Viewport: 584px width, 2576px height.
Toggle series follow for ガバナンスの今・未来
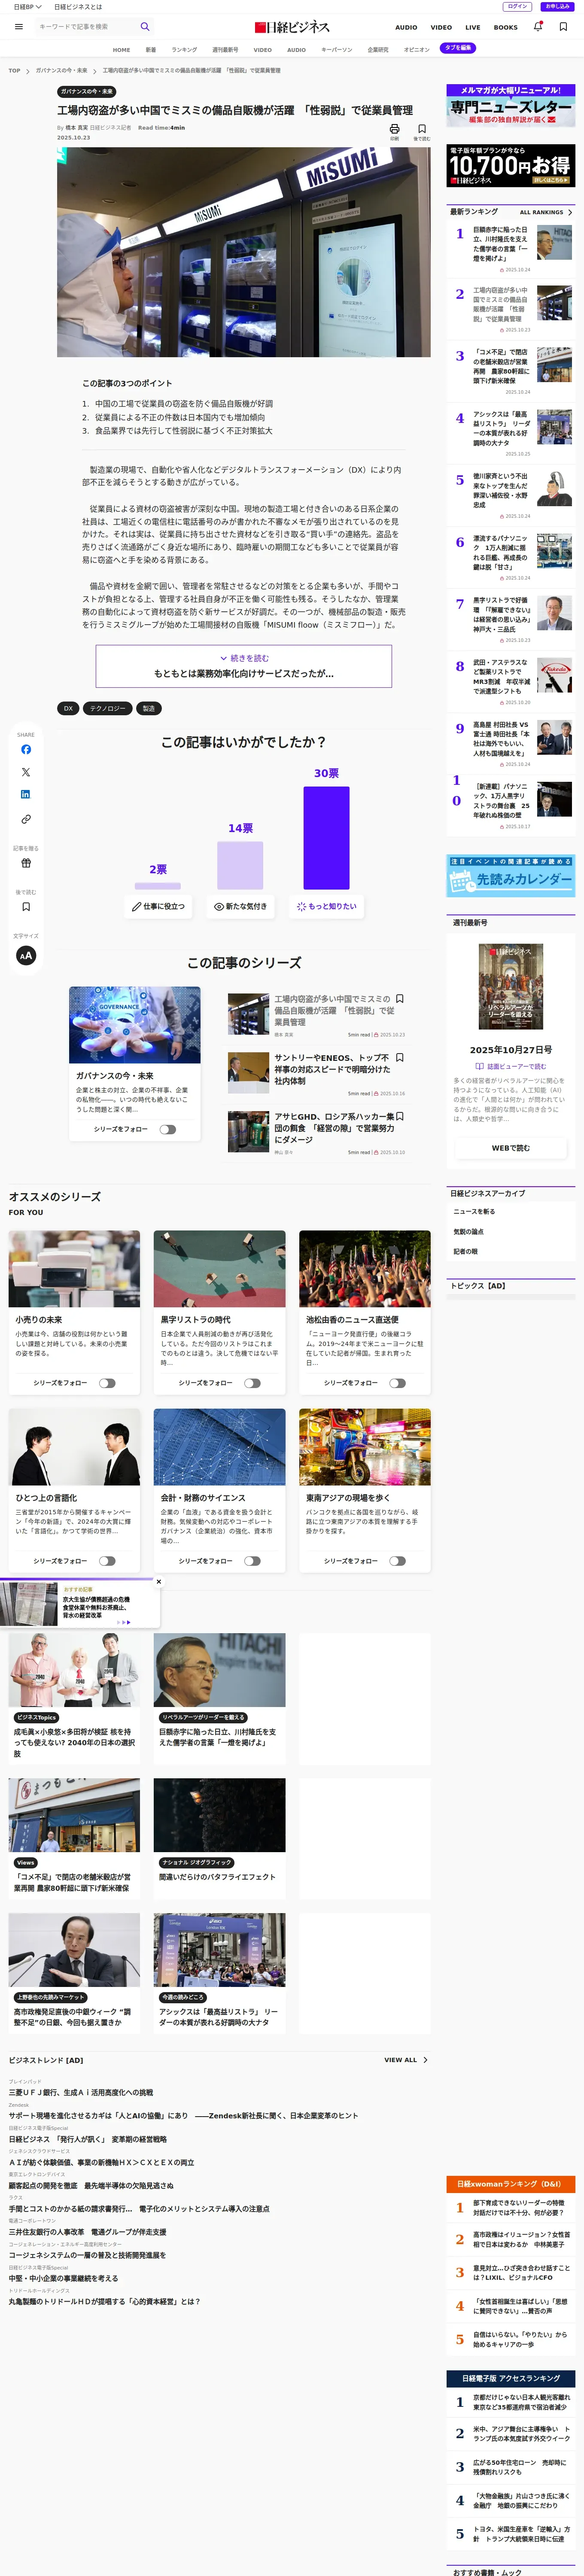[x=168, y=1129]
